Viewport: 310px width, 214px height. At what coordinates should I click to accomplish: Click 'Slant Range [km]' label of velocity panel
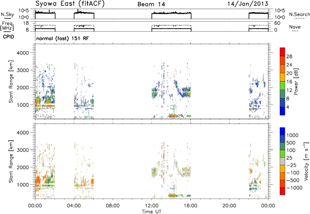pyautogui.click(x=11, y=161)
